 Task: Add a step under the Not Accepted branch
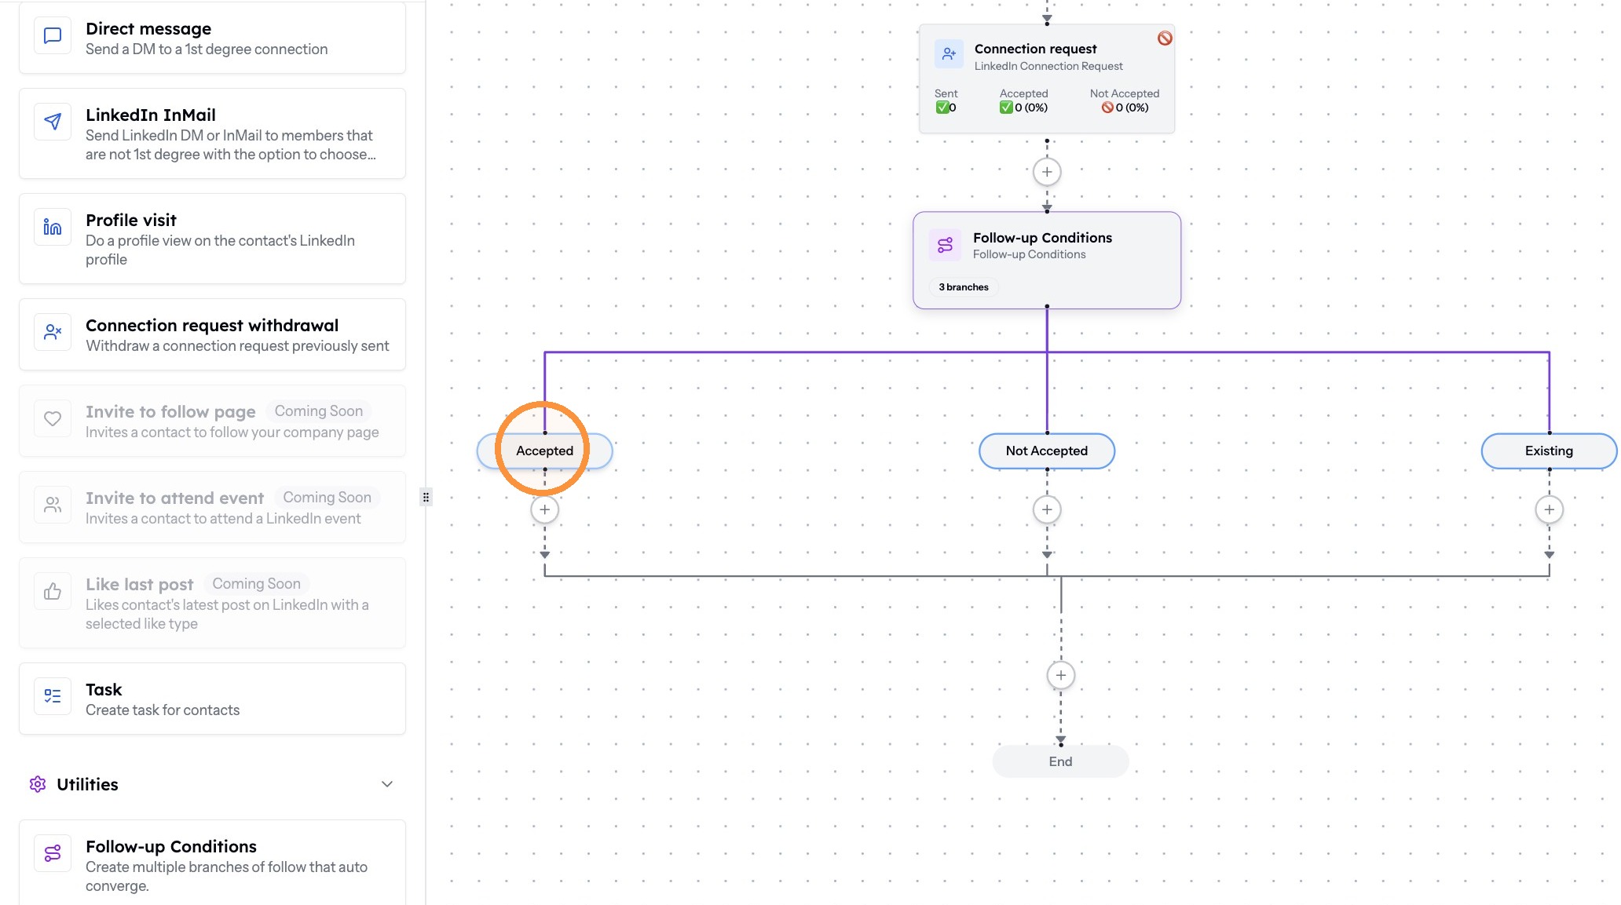point(1047,510)
